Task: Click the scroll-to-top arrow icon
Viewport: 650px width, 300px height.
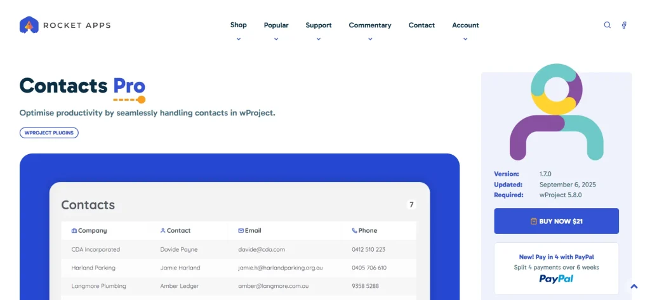Action: click(634, 286)
